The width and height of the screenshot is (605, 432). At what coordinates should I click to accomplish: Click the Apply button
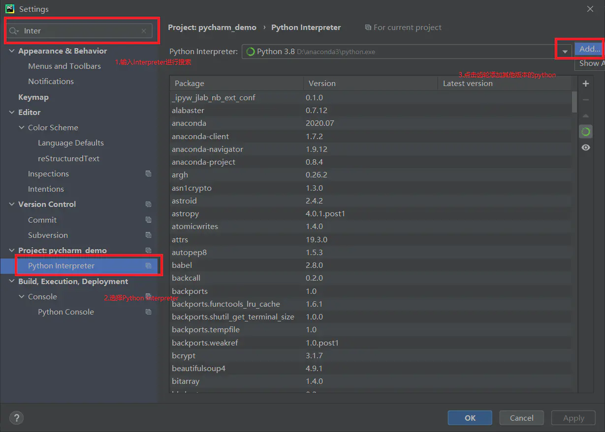coord(573,418)
